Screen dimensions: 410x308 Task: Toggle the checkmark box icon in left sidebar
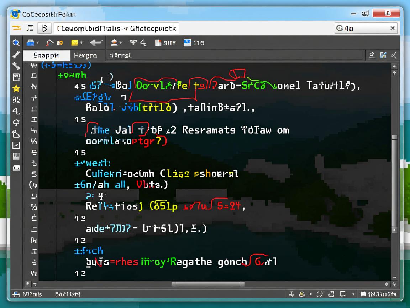16,145
